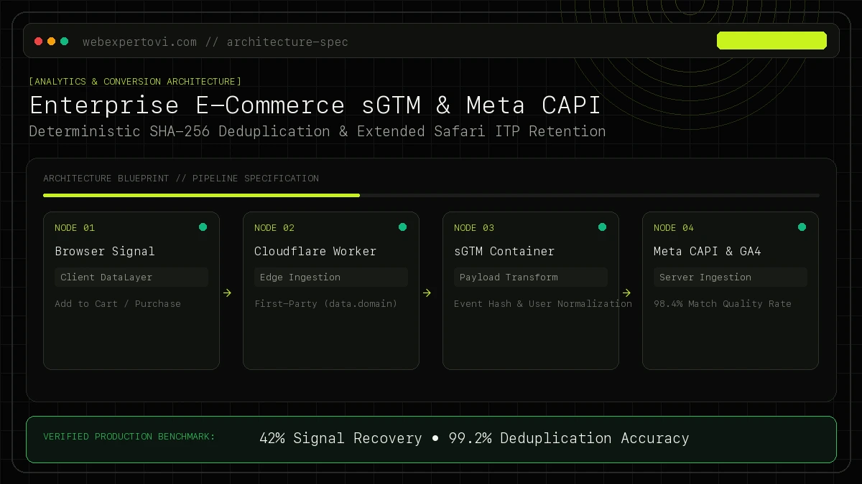Image resolution: width=862 pixels, height=484 pixels.
Task: Click the Browser Signal card title
Action: 105,251
